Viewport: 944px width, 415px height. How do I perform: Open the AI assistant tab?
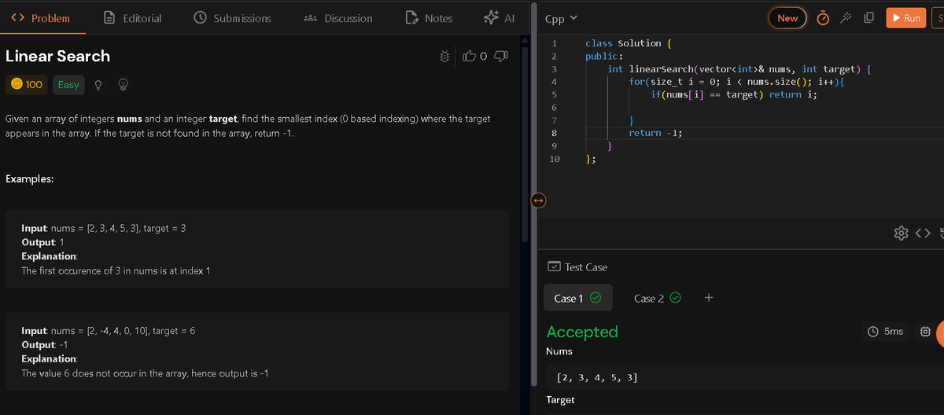click(499, 18)
